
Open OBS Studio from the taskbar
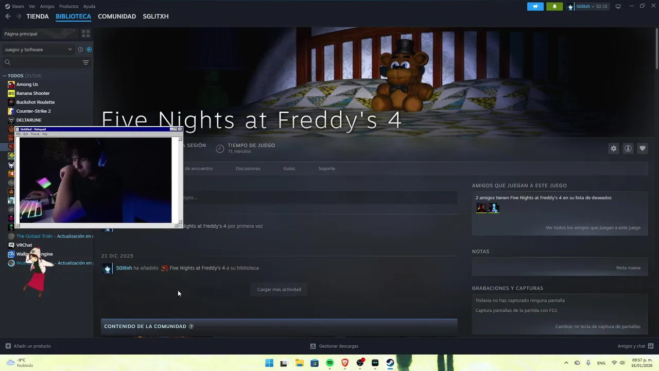(x=360, y=363)
